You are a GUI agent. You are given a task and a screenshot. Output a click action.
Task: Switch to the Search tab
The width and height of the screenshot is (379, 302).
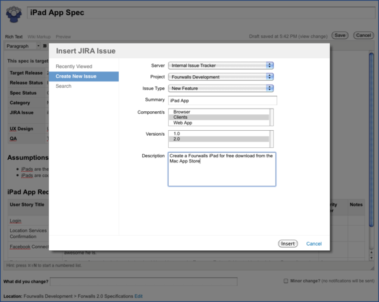tap(64, 86)
